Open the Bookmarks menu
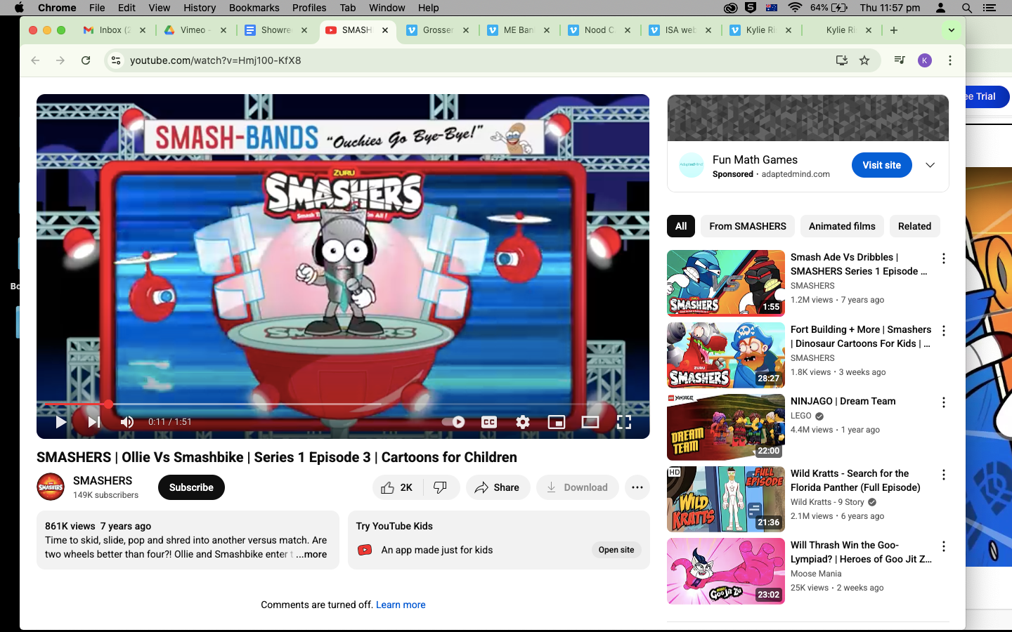This screenshot has height=632, width=1012. coord(254,8)
